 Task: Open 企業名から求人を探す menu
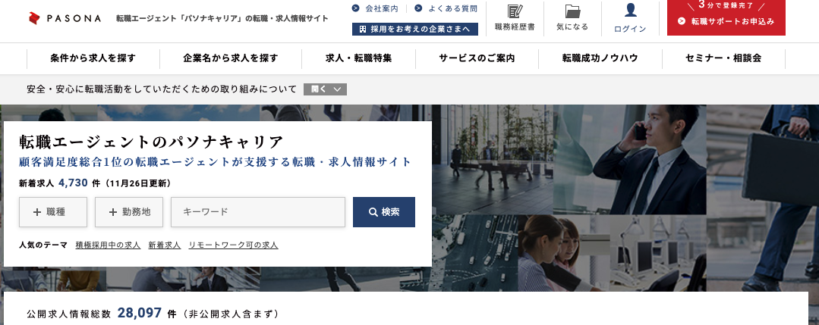pos(230,58)
